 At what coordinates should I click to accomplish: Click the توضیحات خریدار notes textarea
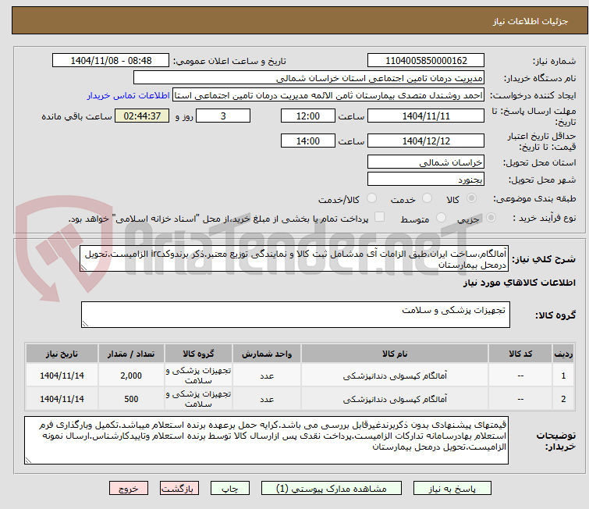pyautogui.click(x=266, y=440)
